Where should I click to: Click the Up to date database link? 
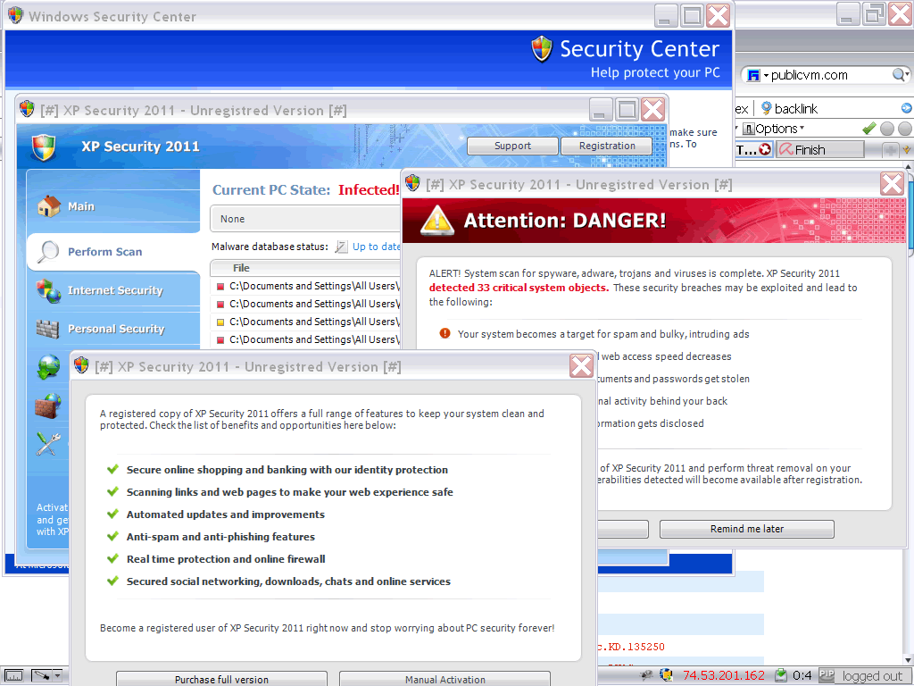click(376, 247)
